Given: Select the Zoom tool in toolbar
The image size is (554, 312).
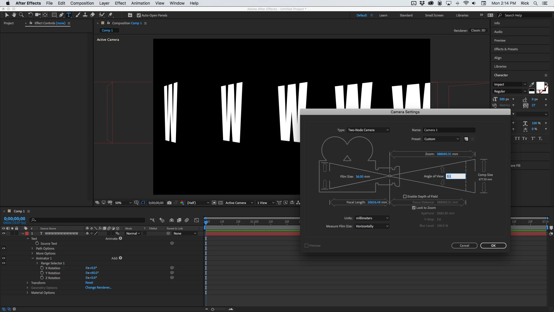Looking at the screenshot, I should coord(21,15).
